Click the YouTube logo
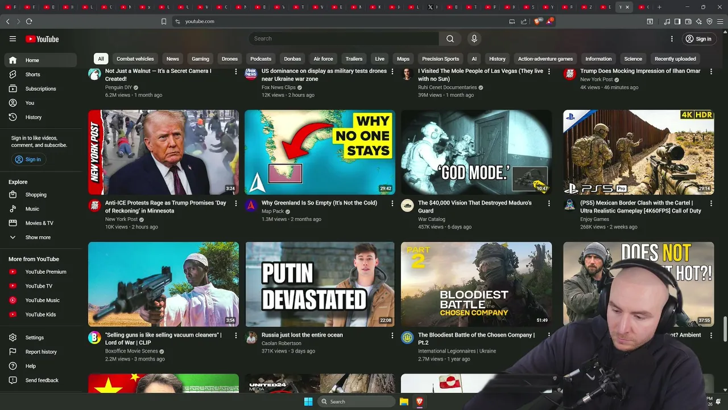Viewport: 728px width, 410px height. pos(42,39)
